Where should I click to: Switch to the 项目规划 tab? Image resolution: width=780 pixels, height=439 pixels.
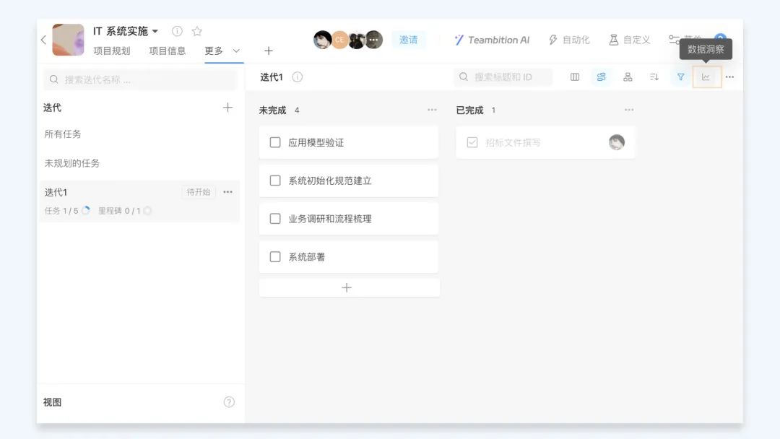[112, 51]
